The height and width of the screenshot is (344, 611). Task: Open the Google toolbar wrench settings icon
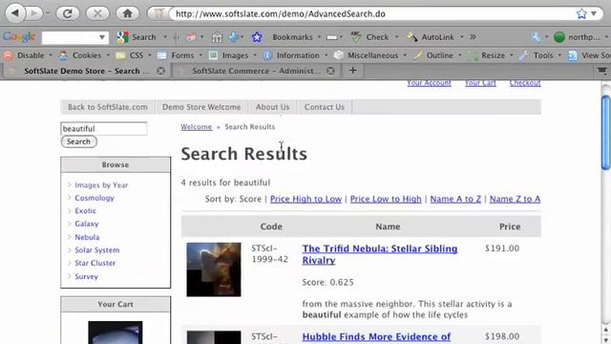pos(535,37)
